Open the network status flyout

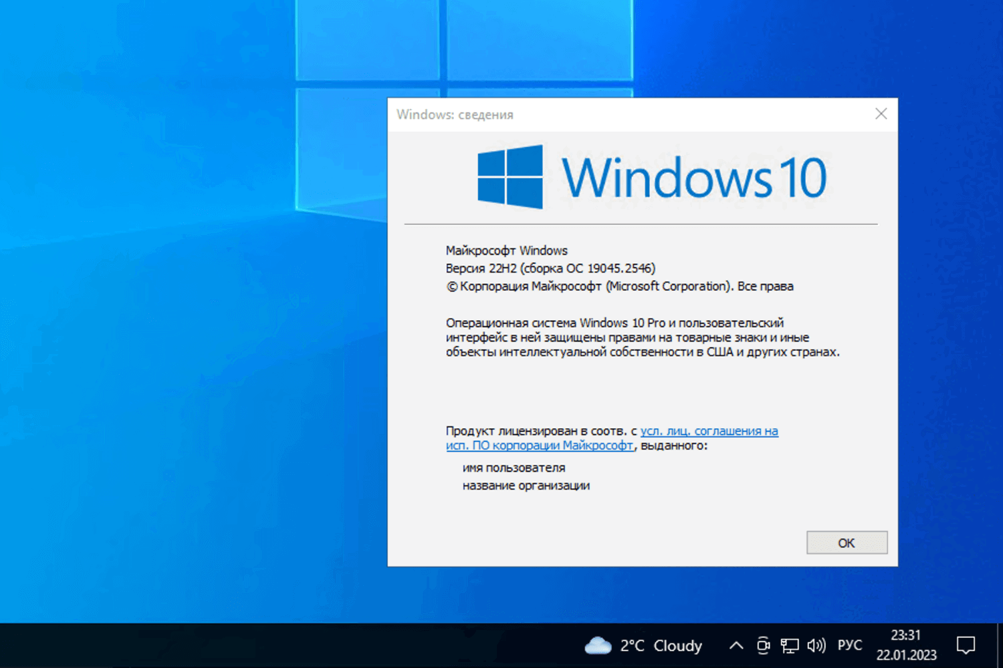(x=790, y=645)
